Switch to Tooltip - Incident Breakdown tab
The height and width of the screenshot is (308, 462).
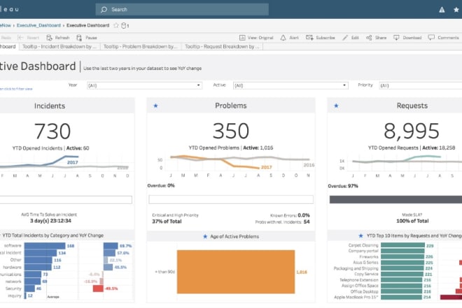(59, 47)
